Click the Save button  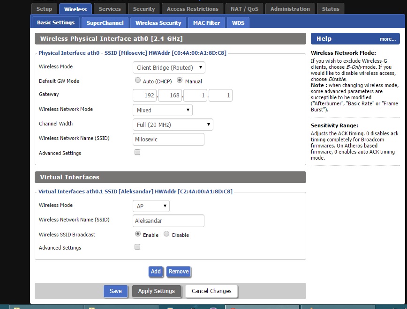pos(115,291)
